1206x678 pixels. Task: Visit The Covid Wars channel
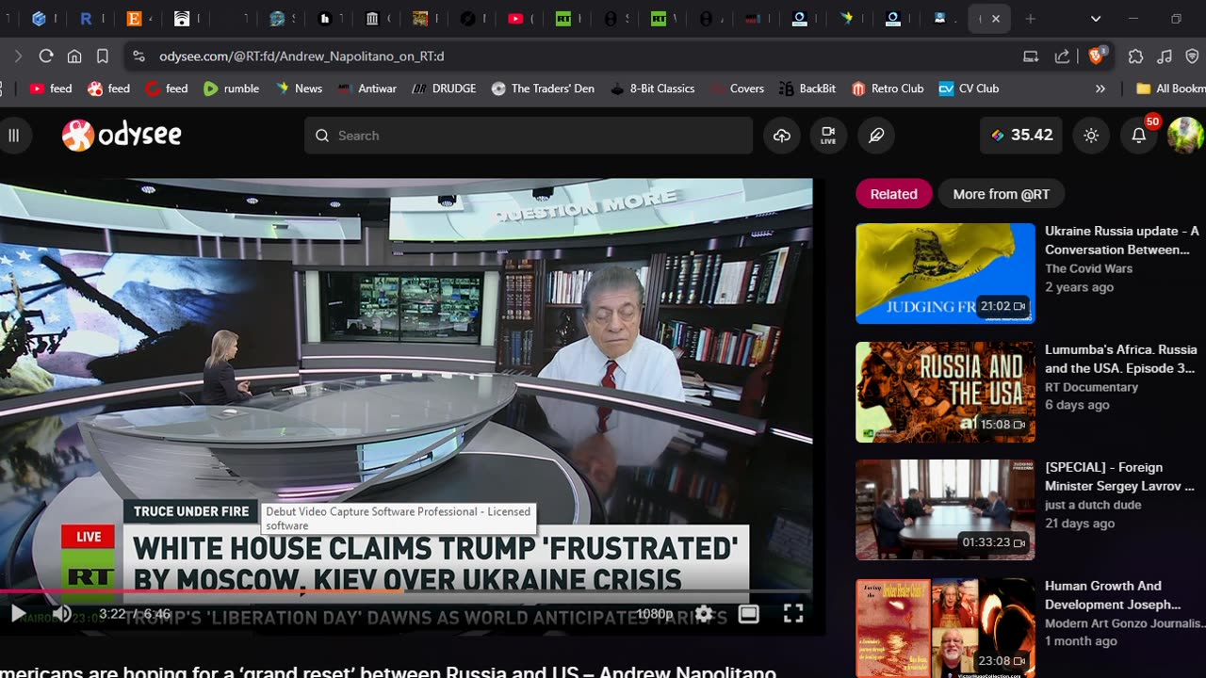pos(1088,268)
